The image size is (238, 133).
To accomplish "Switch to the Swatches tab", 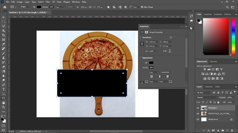I will tap(208, 14).
